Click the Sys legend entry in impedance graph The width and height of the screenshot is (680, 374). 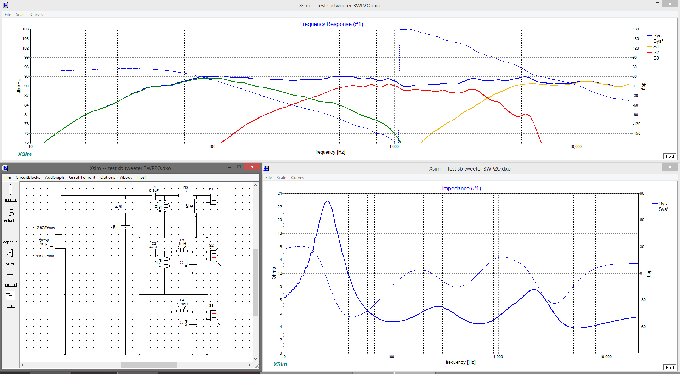click(x=659, y=203)
